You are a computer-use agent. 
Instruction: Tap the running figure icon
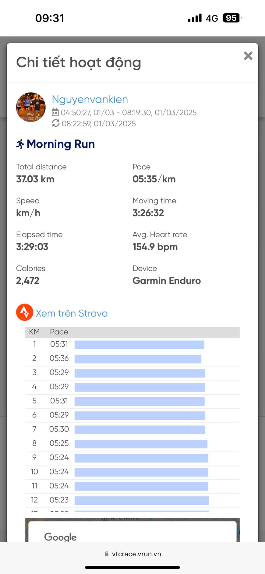(20, 144)
